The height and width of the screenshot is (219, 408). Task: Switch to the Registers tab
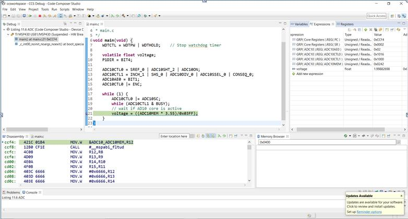coord(345,24)
